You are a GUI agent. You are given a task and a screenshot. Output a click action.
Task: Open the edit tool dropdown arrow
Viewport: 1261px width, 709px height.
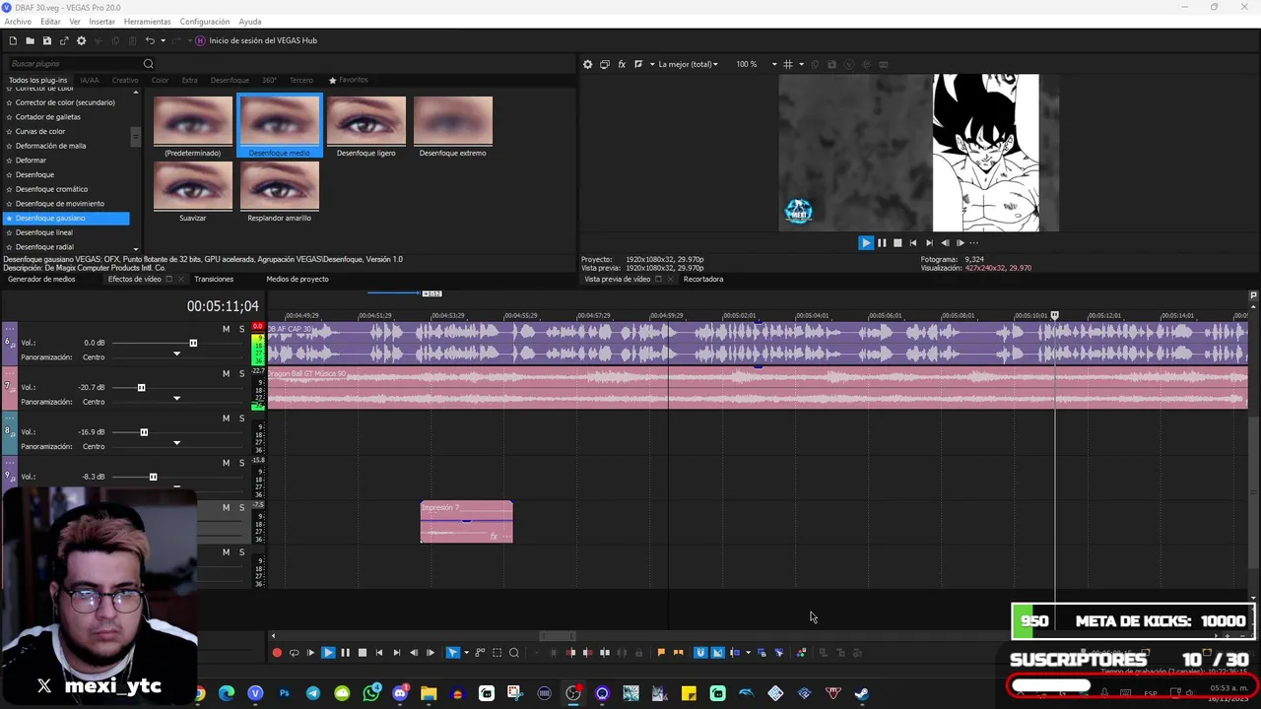466,652
